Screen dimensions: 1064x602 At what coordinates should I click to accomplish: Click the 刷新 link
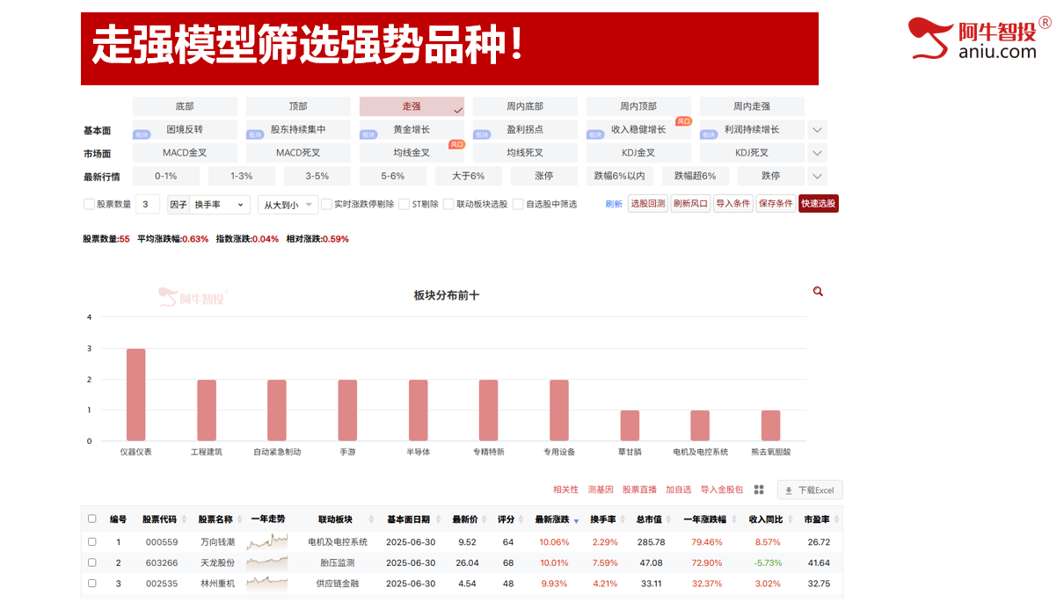(x=614, y=204)
